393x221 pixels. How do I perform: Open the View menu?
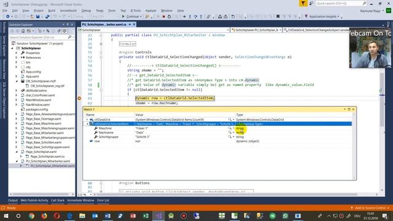tap(26, 10)
